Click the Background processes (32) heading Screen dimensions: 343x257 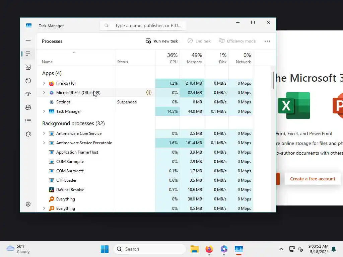[x=73, y=123]
